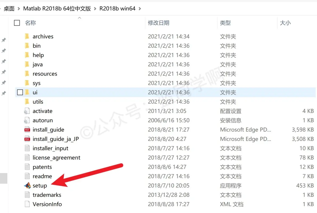Image resolution: width=317 pixels, height=213 pixels.
Task: Click the license_agreement text file icon
Action: (27, 157)
